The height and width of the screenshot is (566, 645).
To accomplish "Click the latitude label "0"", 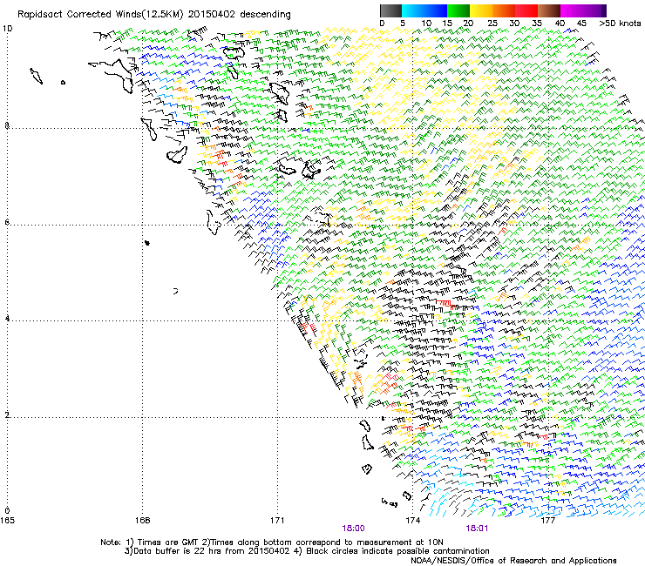I will coord(7,511).
